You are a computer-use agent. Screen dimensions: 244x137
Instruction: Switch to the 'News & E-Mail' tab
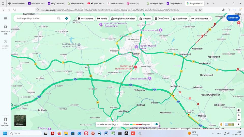tap(115, 3)
